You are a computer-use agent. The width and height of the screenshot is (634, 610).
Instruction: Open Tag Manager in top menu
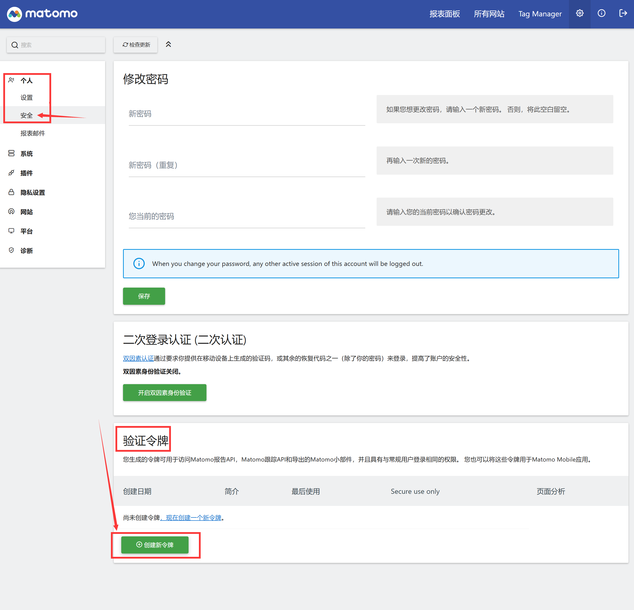coord(539,14)
